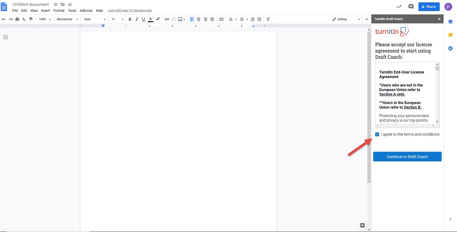
Task: Open the Arial font dropdown
Action: (x=95, y=19)
